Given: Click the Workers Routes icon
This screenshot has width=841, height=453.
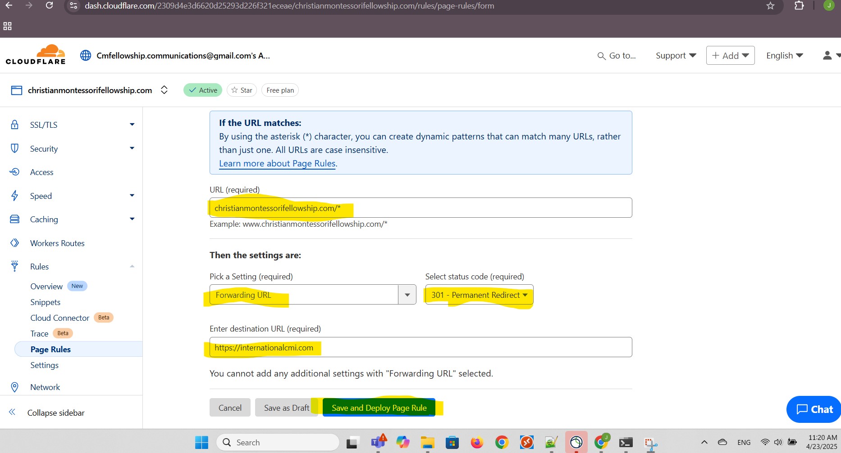Looking at the screenshot, I should (x=15, y=243).
